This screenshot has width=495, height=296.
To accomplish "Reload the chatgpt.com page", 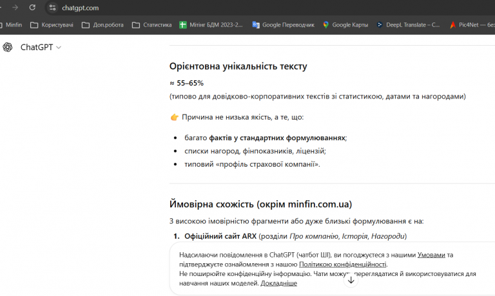I will pyautogui.click(x=32, y=8).
